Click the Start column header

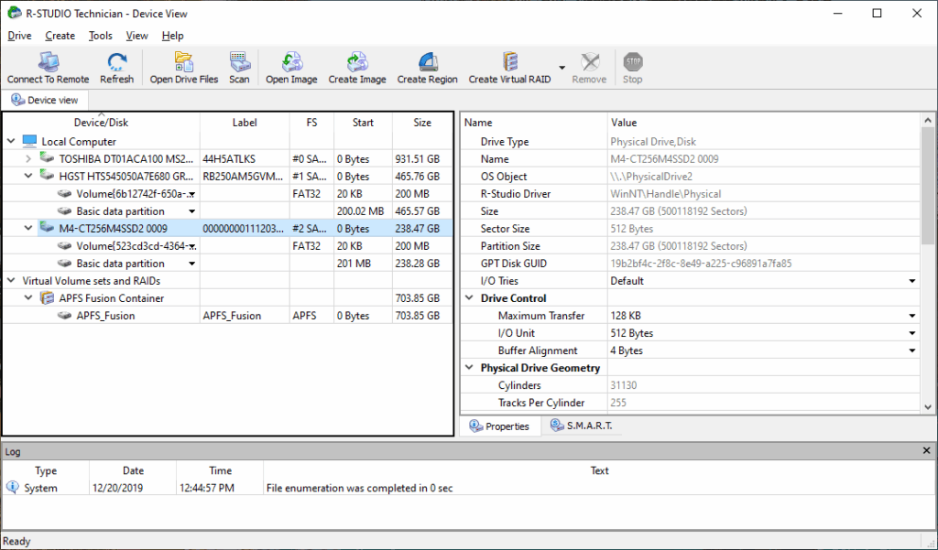pos(363,122)
